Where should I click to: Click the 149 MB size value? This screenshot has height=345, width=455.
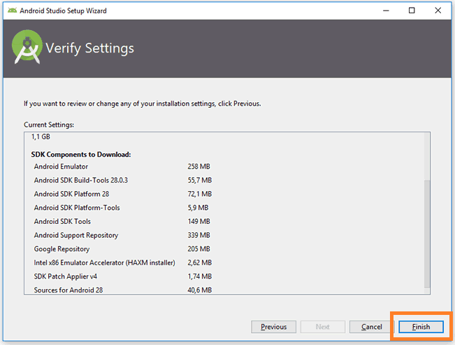tap(198, 221)
